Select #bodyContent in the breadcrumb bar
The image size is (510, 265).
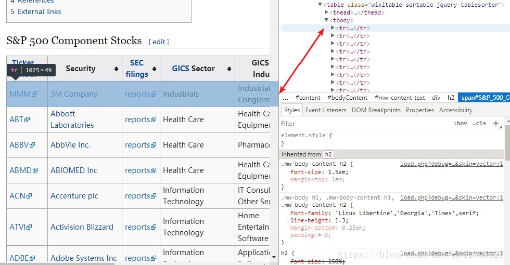[348, 98]
